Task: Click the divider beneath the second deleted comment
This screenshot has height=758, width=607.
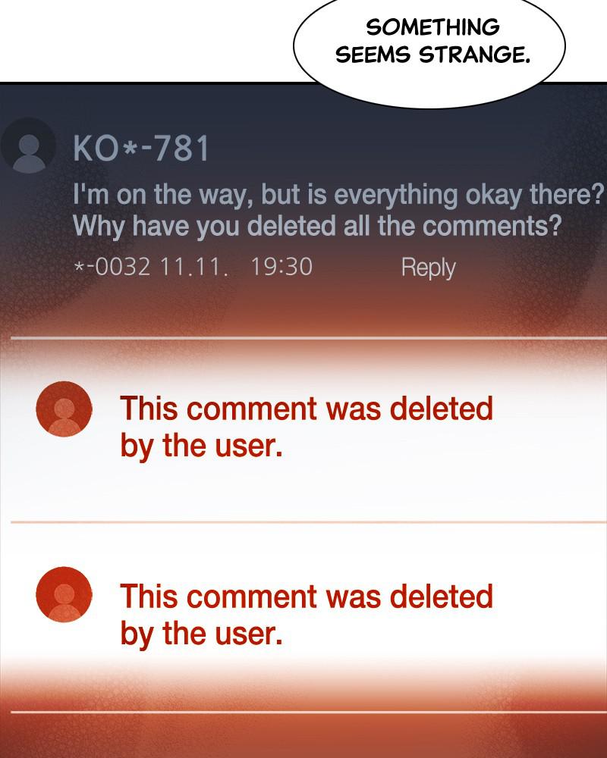Action: click(x=308, y=712)
